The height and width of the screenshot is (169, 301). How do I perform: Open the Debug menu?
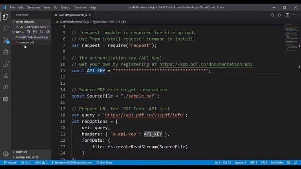click(x=66, y=7)
